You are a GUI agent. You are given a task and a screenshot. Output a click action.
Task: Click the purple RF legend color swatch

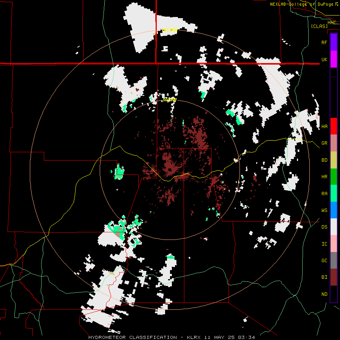[x=334, y=42]
